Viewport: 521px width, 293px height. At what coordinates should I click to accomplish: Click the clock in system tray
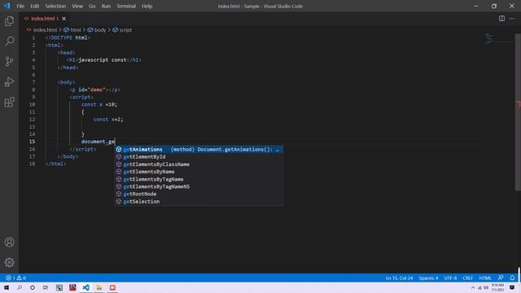tap(497, 287)
